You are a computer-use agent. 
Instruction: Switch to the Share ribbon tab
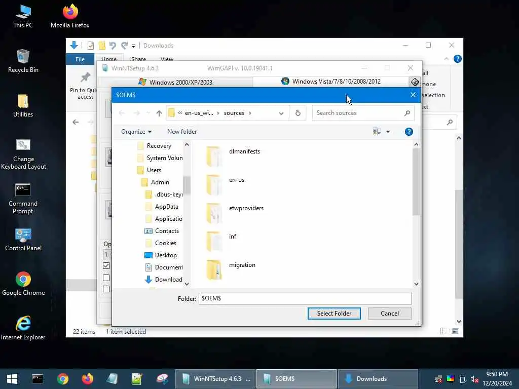point(138,59)
